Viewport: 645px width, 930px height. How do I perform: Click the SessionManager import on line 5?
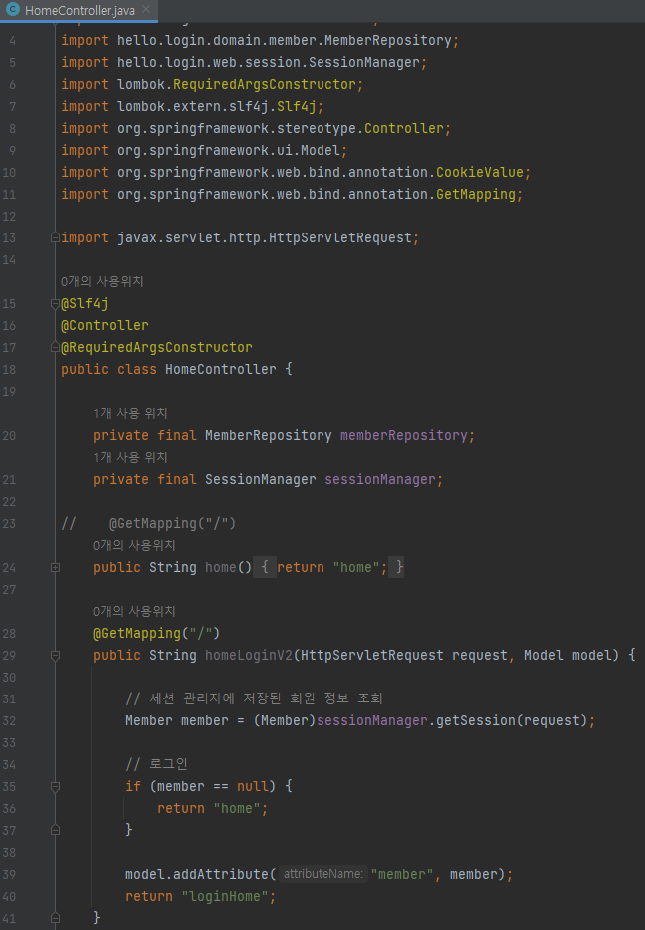pos(364,62)
